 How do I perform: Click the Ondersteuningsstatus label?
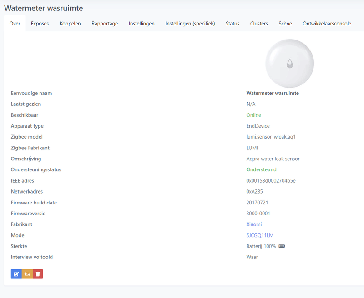tap(36, 169)
